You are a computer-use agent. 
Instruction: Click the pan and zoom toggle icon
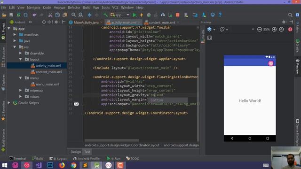(209, 38)
